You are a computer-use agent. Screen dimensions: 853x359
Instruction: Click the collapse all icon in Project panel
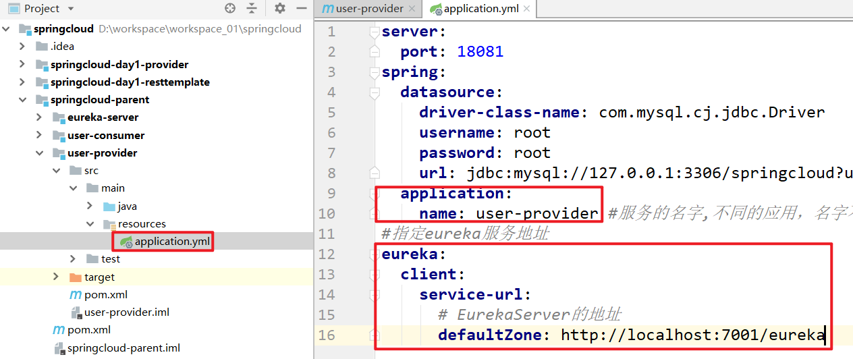[252, 9]
